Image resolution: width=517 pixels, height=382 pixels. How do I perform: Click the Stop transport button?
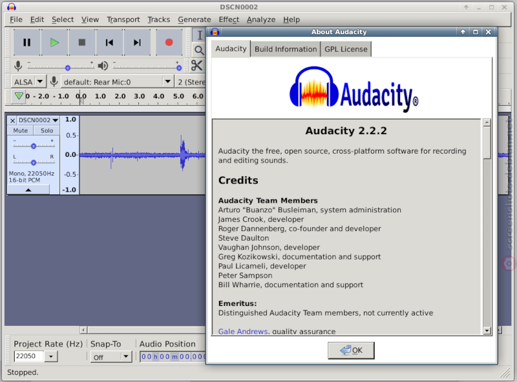click(82, 43)
